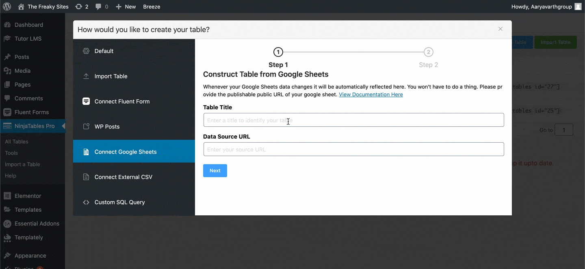Image resolution: width=585 pixels, height=269 pixels.
Task: Open the NinjaTables Help submenu item
Action: pos(11,176)
